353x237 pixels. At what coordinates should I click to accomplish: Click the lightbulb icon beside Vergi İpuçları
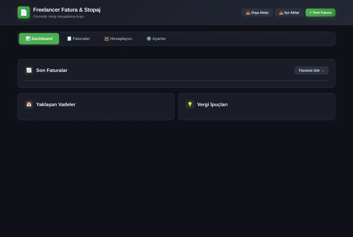point(190,104)
